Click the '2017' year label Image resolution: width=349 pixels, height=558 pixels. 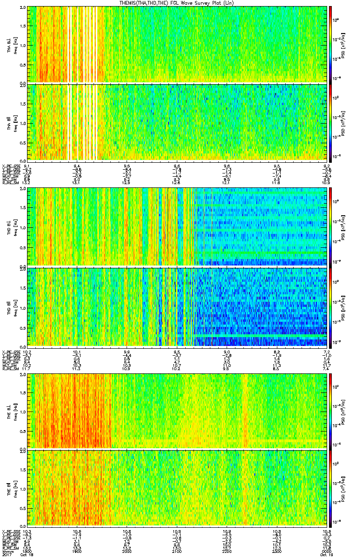click(7, 555)
